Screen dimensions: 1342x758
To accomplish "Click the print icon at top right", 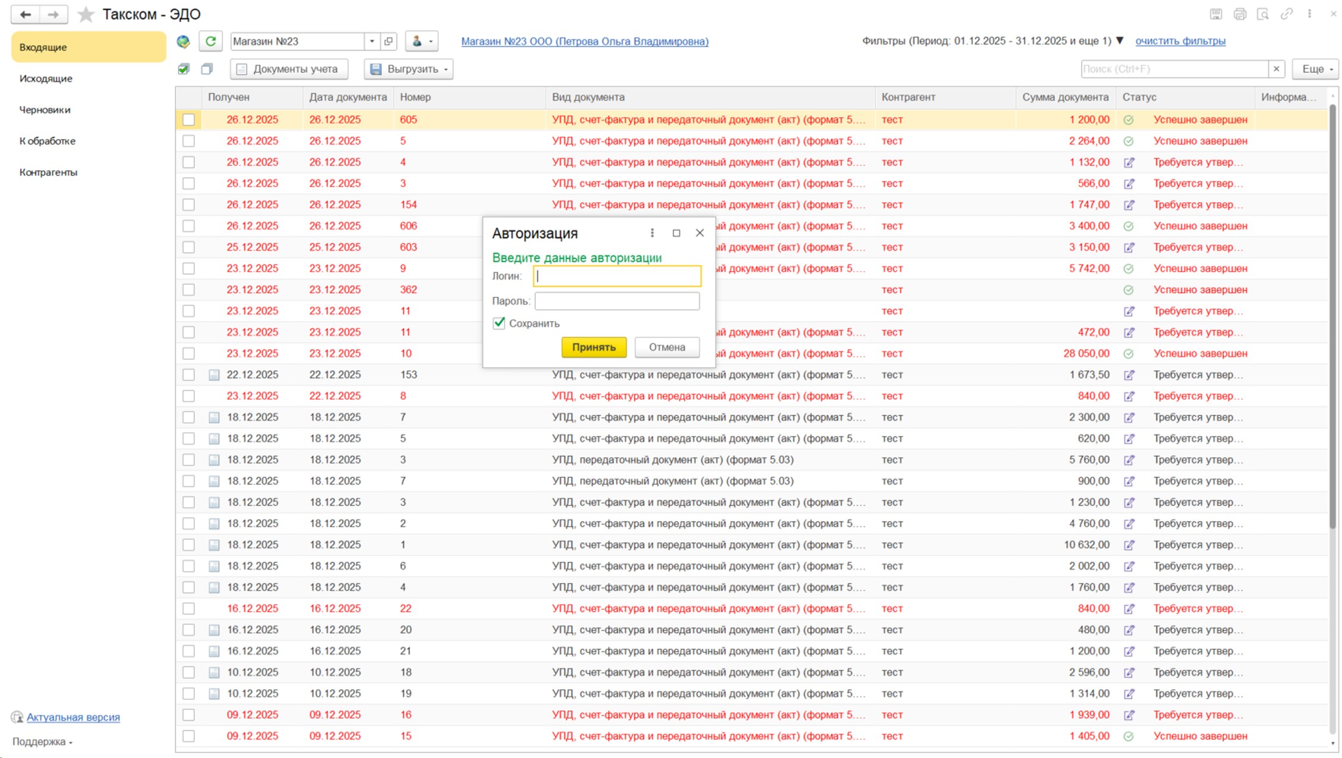I will tap(1239, 14).
